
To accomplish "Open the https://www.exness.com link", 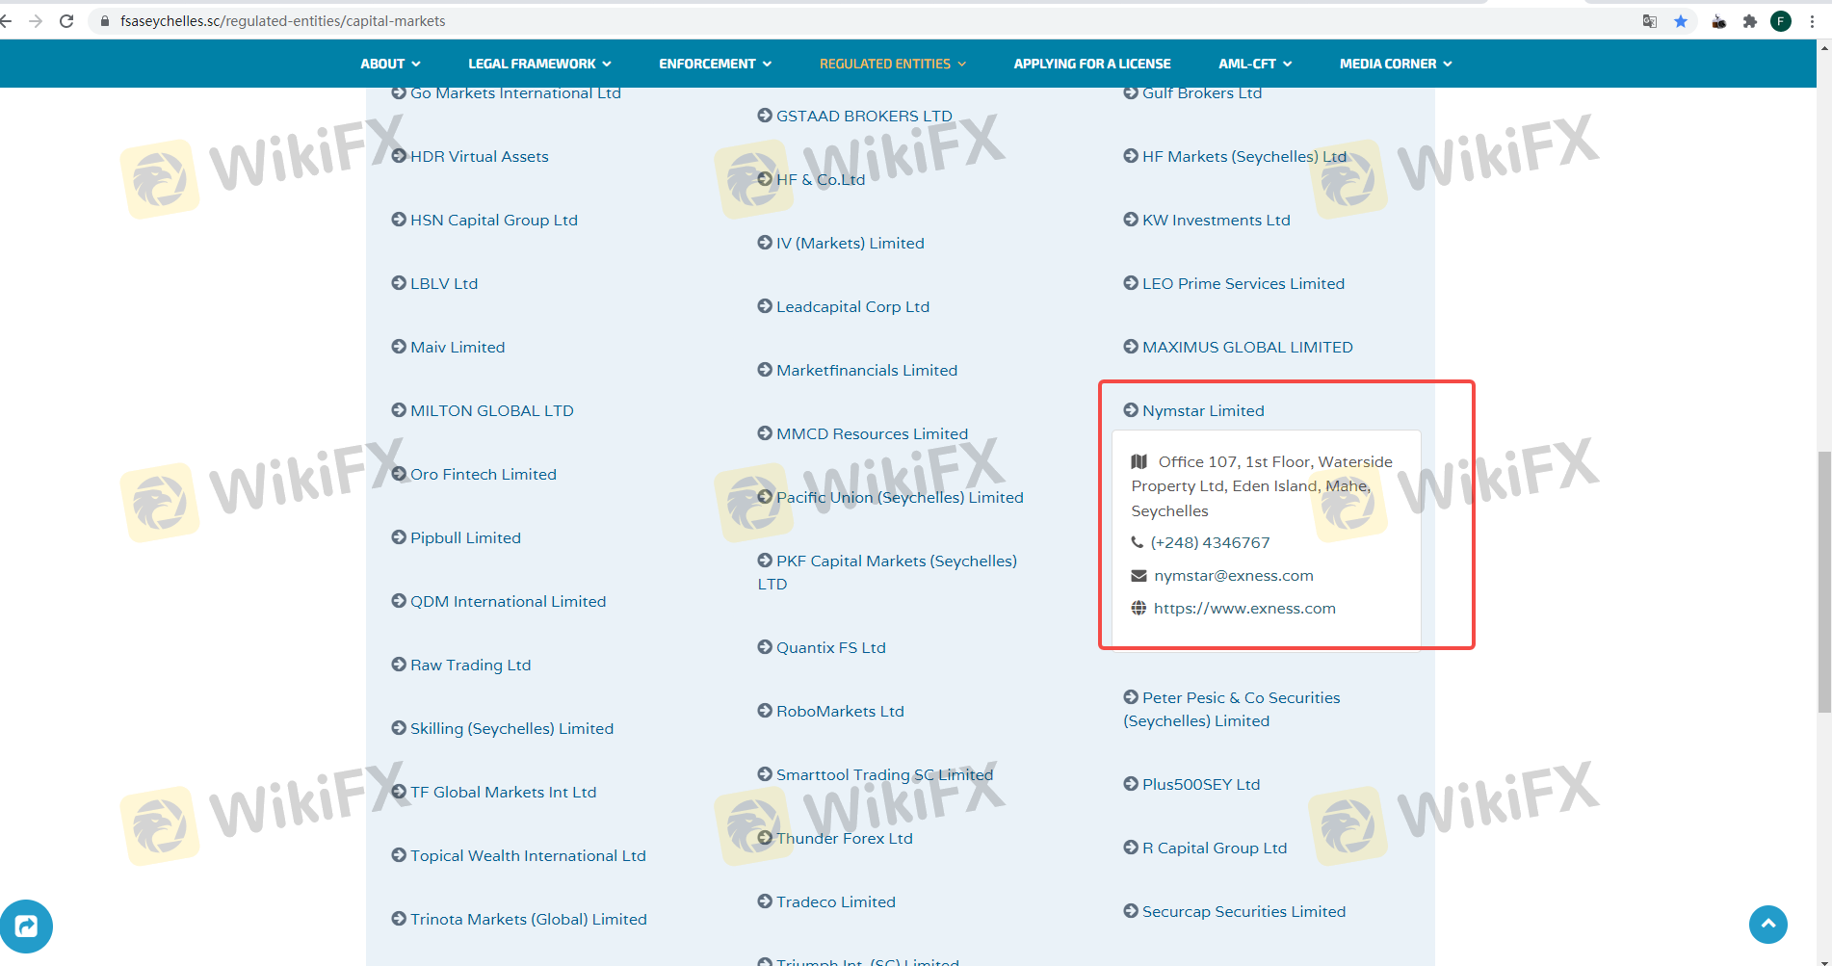I will tap(1244, 609).
